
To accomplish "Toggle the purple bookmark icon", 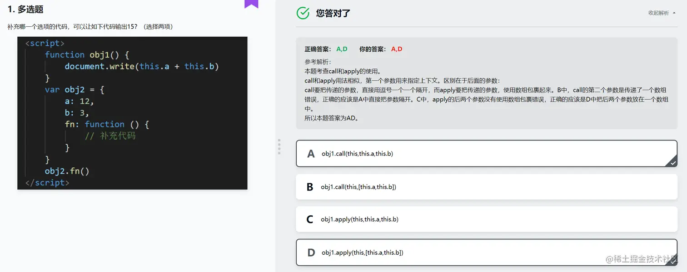I will 251,4.
